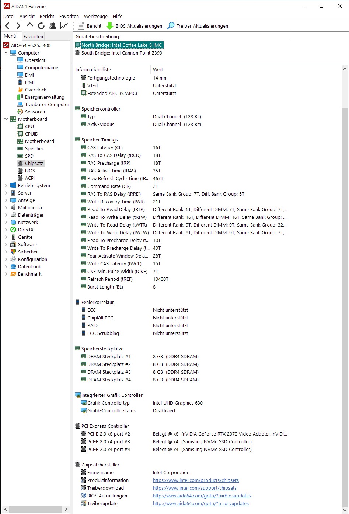Open the drvupdates aida64 link
The width and height of the screenshot is (349, 514).
click(201, 503)
